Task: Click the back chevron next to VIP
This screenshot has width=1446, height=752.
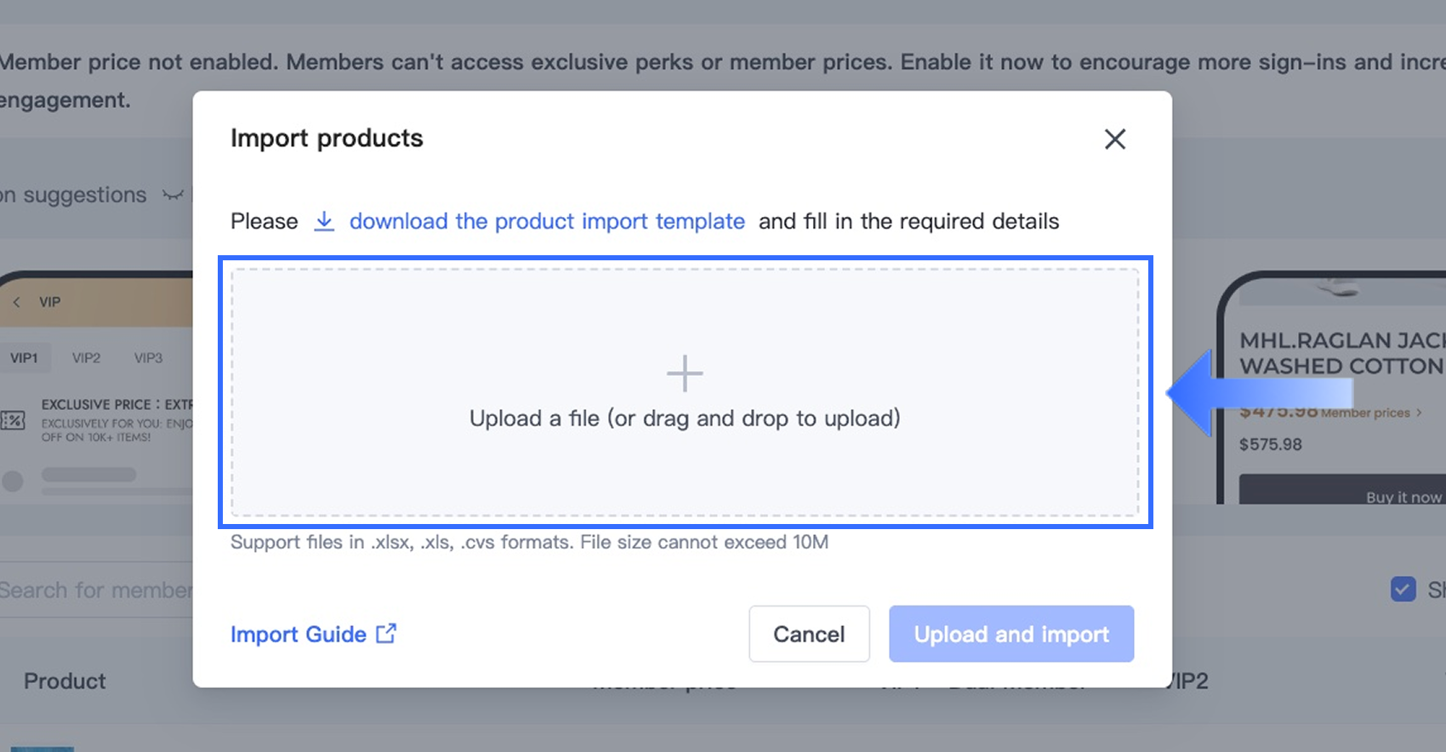Action: click(x=16, y=302)
